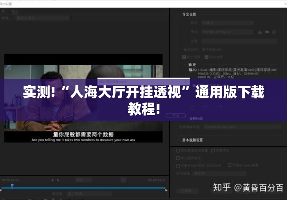
Task: Click the current timecode at timeline left
Action: [10, 180]
